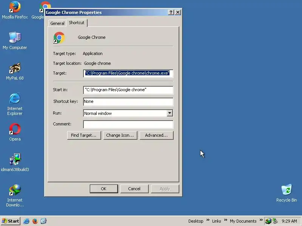Click the Find Target button
The height and width of the screenshot is (226, 302).
[x=84, y=135]
